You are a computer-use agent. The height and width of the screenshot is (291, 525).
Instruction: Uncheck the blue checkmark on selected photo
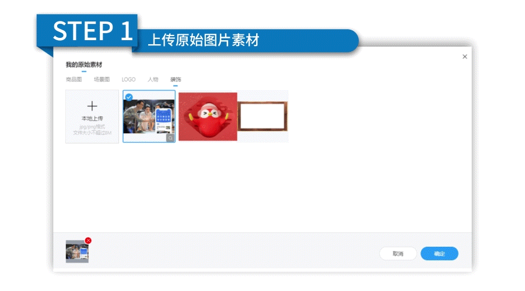[129, 97]
